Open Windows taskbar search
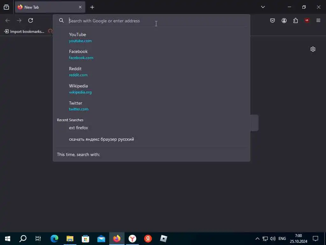 pos(23,239)
